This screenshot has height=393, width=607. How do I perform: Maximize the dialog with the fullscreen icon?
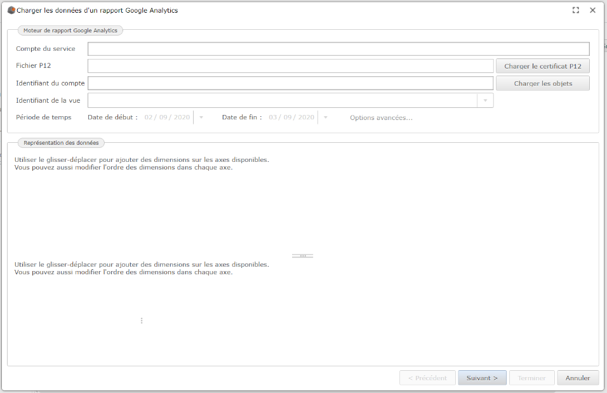tap(576, 10)
